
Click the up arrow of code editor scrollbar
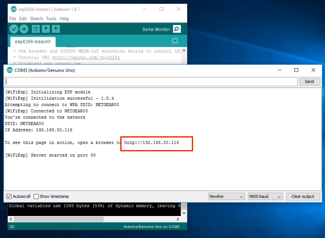pyautogui.click(x=184, y=50)
